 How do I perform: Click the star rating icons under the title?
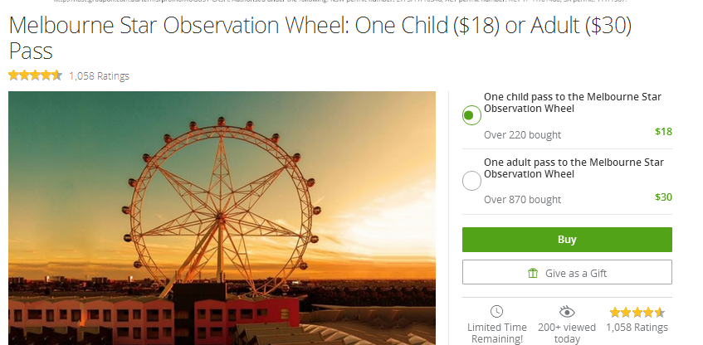[x=35, y=75]
